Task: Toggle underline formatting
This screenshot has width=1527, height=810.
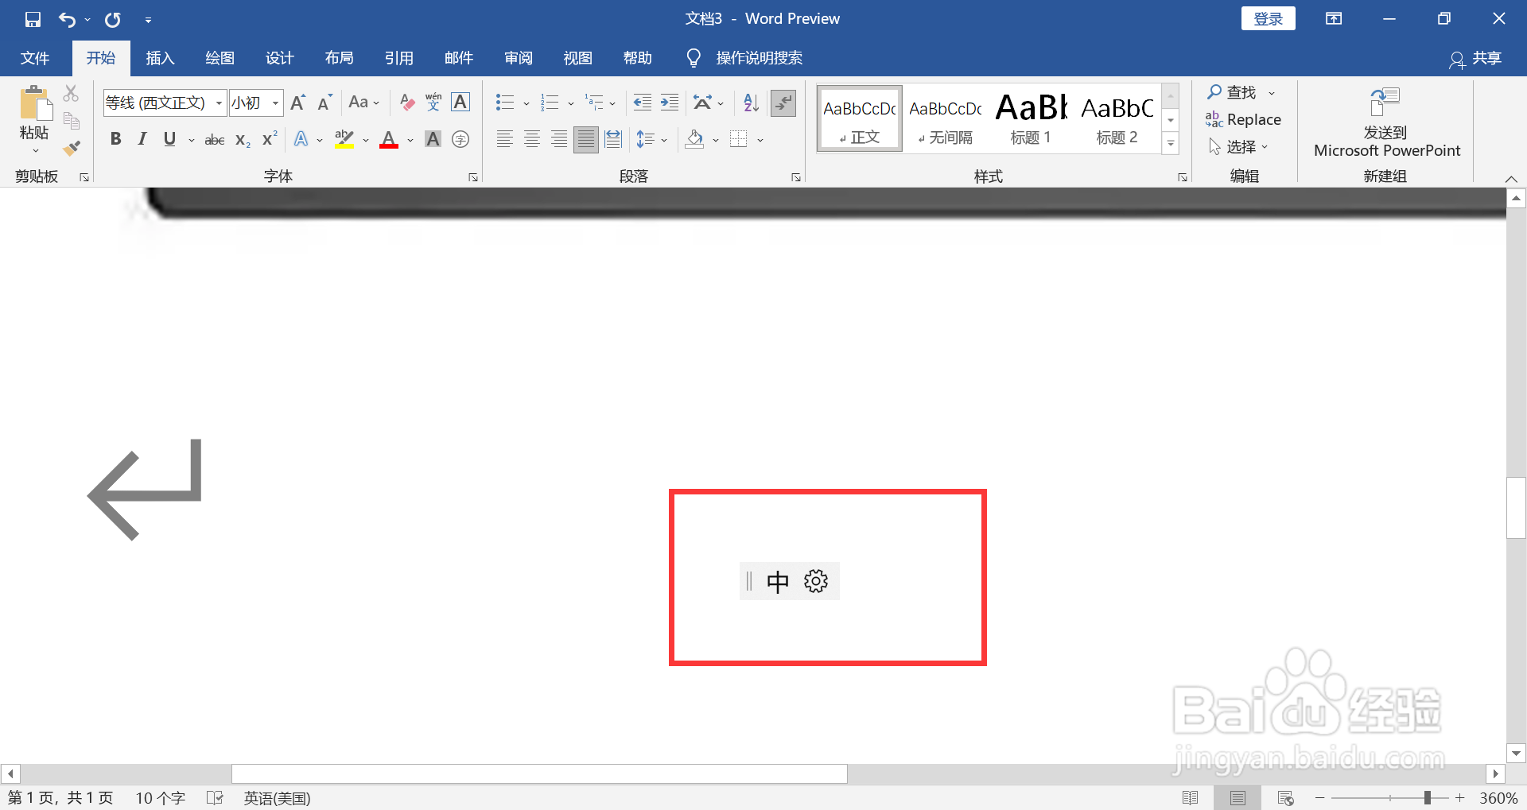Action: click(x=169, y=140)
